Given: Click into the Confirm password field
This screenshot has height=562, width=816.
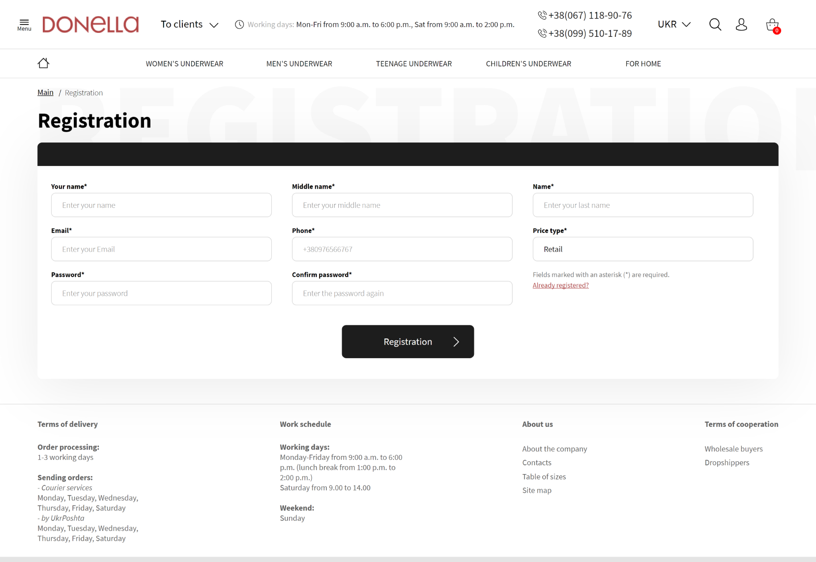Looking at the screenshot, I should pyautogui.click(x=402, y=293).
